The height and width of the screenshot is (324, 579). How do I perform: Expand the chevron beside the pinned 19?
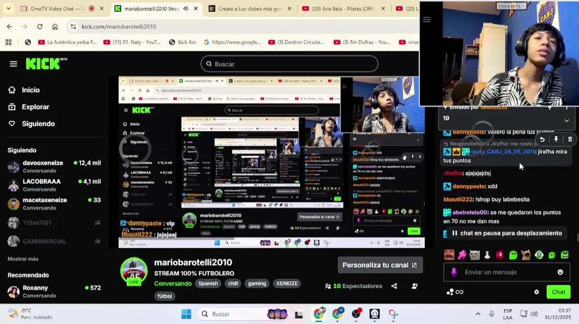coord(567,120)
